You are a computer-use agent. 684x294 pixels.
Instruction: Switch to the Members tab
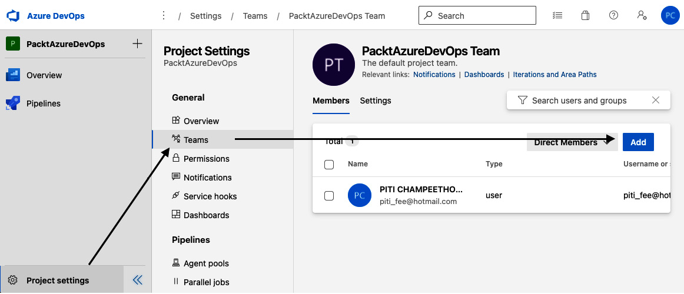[331, 101]
